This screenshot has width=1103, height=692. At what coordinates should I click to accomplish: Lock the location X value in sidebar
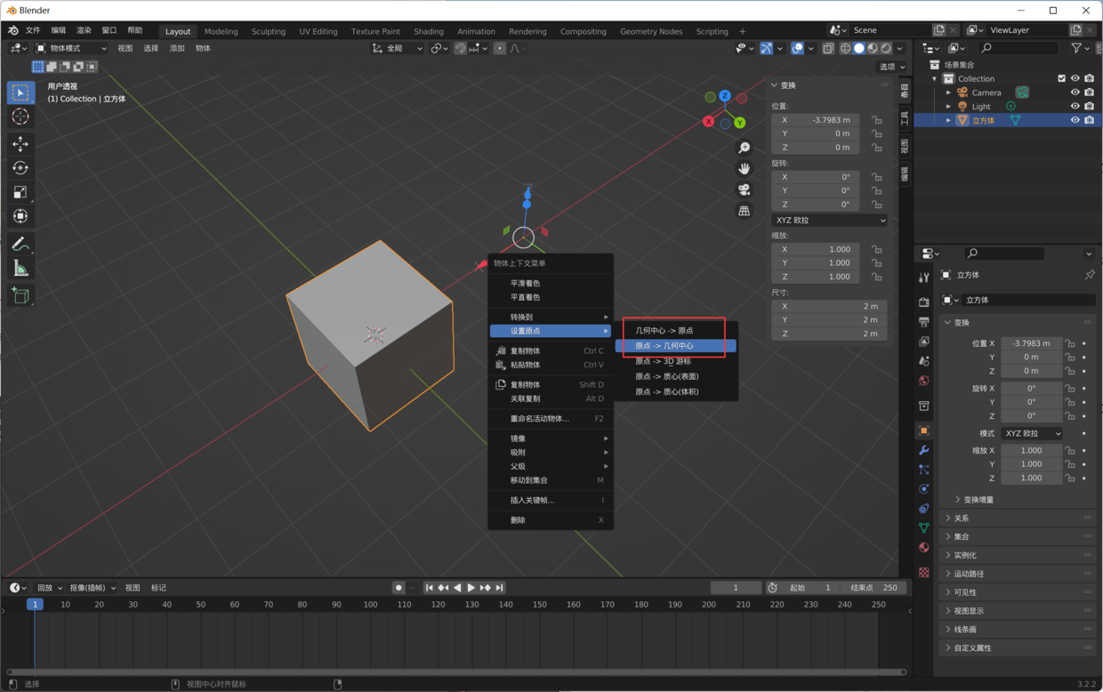click(x=877, y=120)
